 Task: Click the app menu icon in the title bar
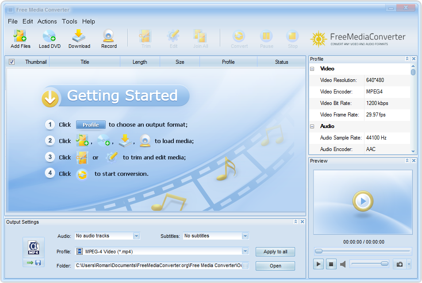tap(10, 10)
